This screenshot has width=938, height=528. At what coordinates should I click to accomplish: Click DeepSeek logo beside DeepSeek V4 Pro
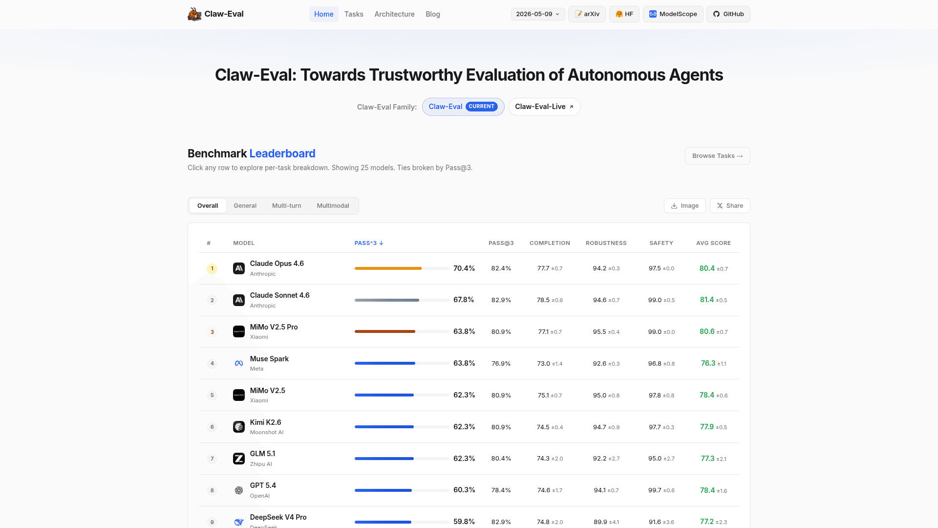click(x=239, y=522)
